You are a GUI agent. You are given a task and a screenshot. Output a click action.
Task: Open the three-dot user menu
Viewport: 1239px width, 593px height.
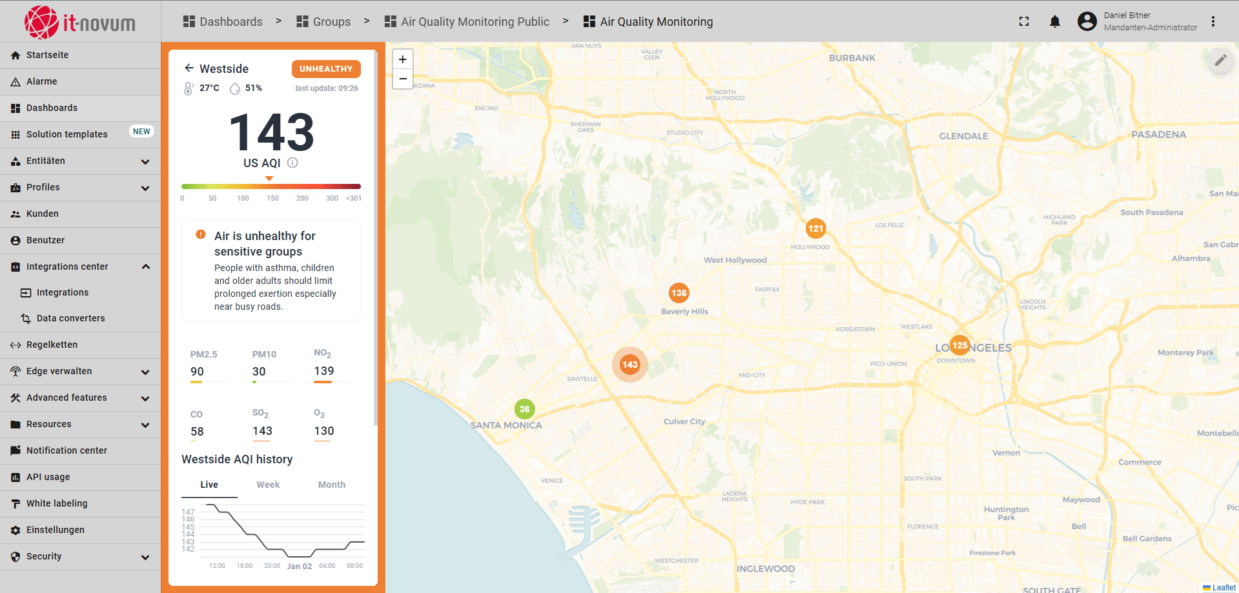coord(1213,22)
